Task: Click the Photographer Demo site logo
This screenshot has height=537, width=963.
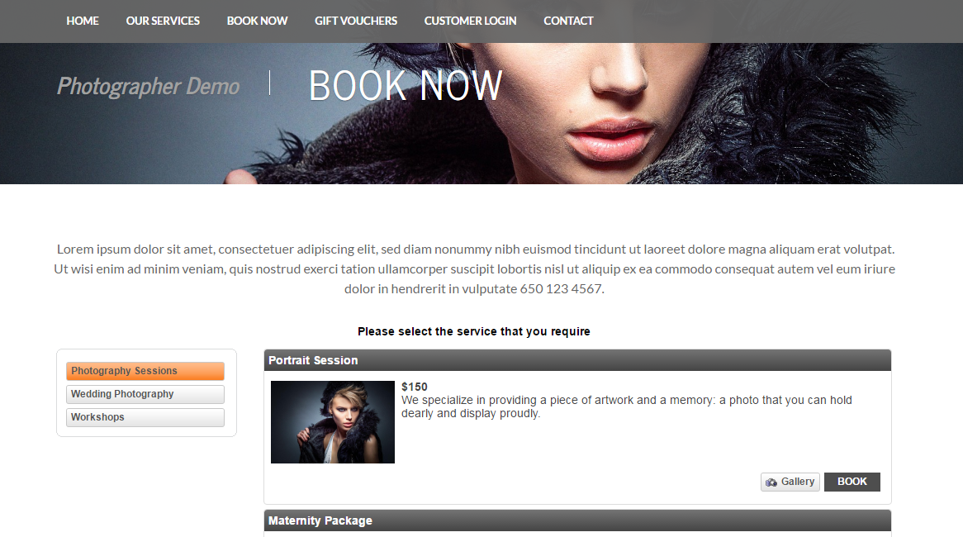Action: pyautogui.click(x=148, y=86)
